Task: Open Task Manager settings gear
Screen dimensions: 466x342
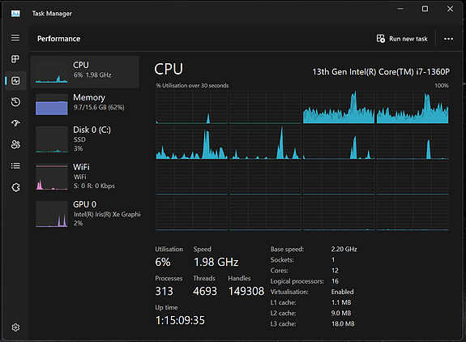Action: (15, 327)
